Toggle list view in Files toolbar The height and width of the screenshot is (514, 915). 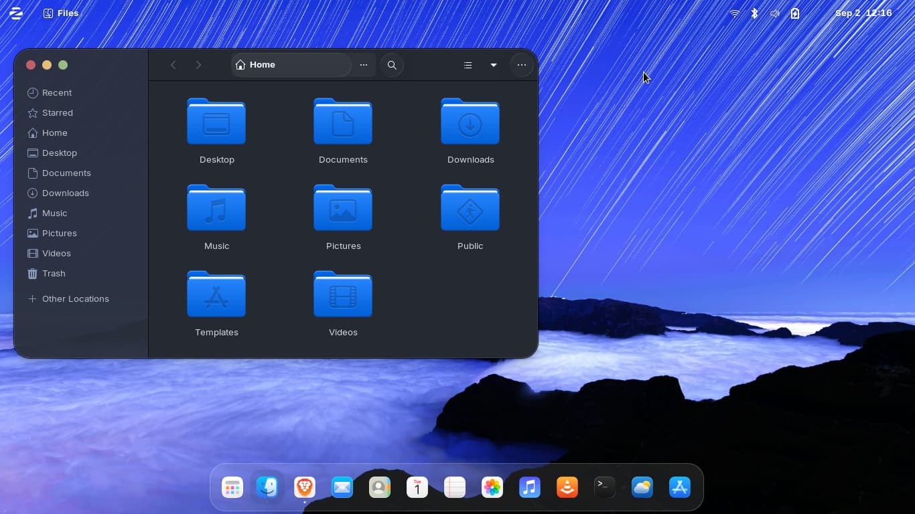point(468,65)
